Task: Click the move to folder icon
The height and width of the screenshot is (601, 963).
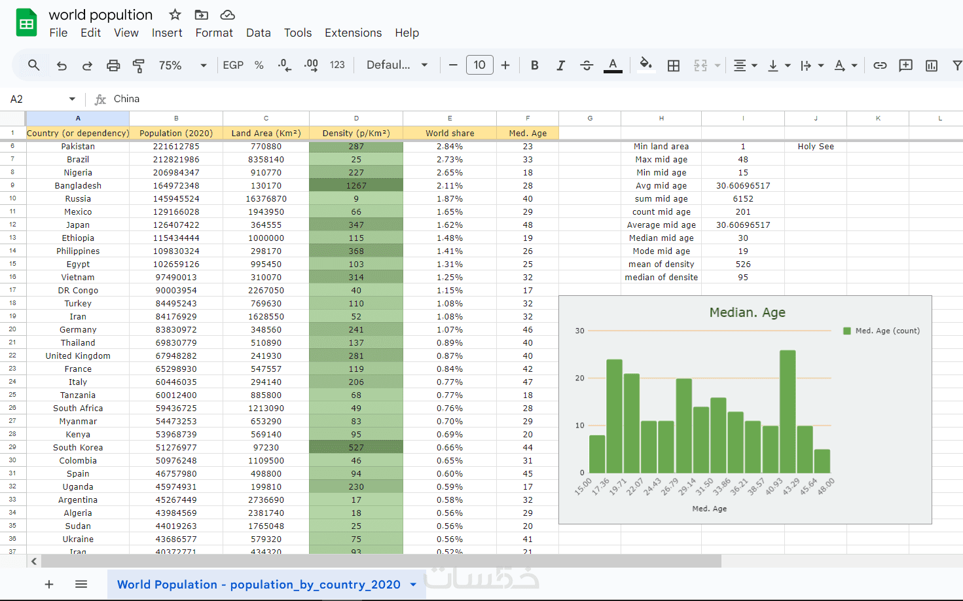Action: click(x=202, y=14)
